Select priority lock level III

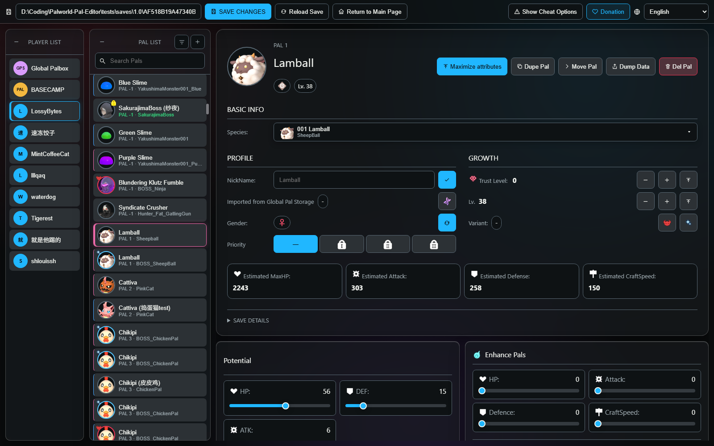434,244
